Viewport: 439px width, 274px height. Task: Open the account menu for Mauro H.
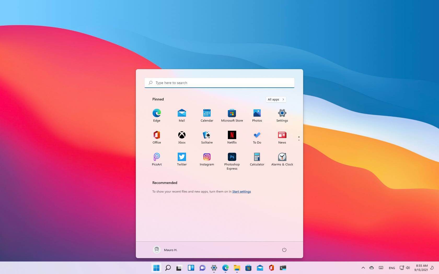point(165,250)
